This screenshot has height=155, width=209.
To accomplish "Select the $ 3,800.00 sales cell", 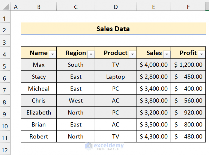I will (x=154, y=101).
